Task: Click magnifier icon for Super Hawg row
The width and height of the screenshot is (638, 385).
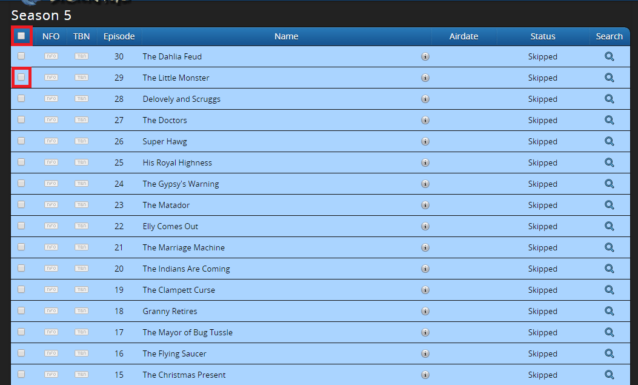Action: pyautogui.click(x=609, y=141)
